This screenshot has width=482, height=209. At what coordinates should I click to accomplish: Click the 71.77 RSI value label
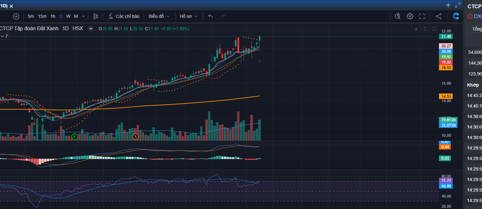(x=446, y=181)
